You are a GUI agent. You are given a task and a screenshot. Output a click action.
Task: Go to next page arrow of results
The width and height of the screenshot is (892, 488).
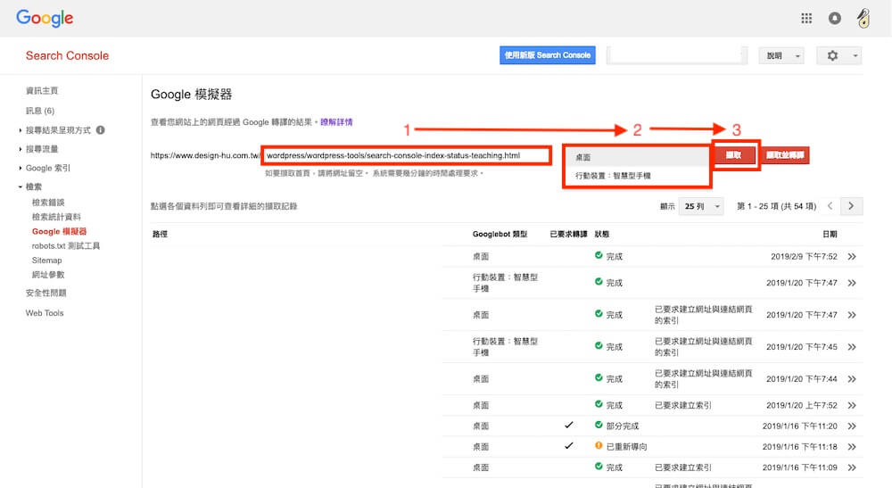[852, 206]
